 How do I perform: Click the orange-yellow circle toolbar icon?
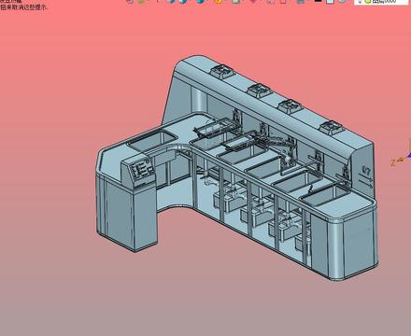point(219,1)
